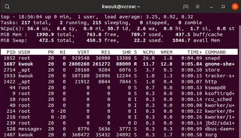
Task: Click the 56.4 us CPU value
Action: coord(33,28)
